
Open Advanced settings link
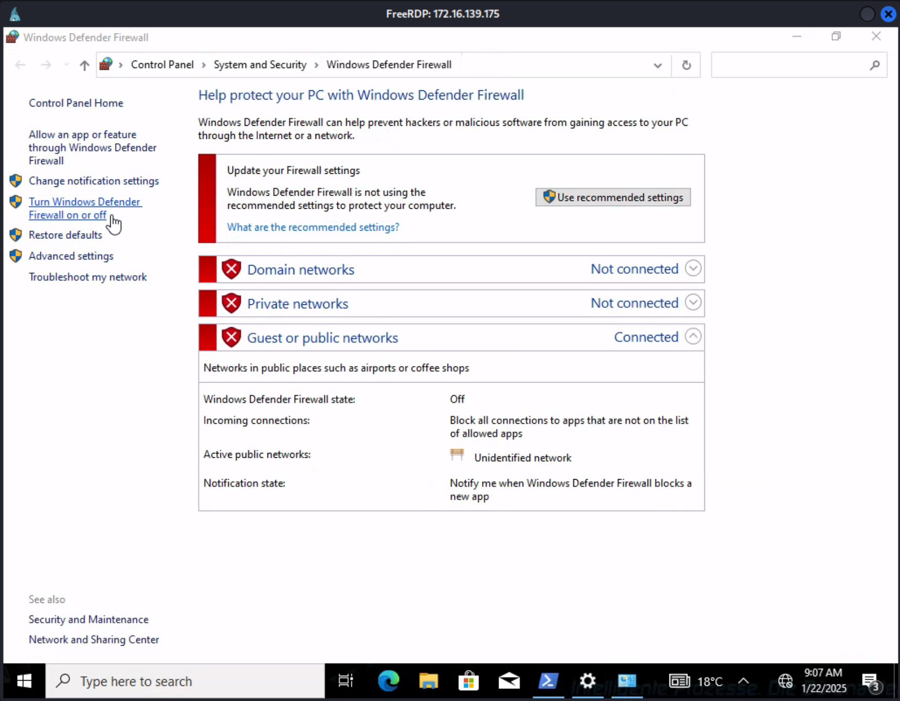tap(71, 256)
